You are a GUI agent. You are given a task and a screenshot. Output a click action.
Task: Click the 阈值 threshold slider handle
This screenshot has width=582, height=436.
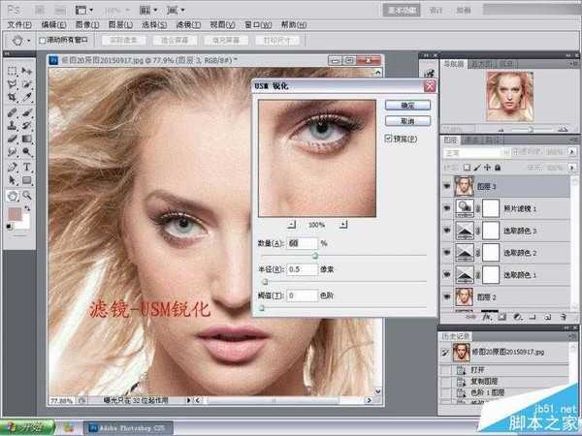[x=262, y=308]
